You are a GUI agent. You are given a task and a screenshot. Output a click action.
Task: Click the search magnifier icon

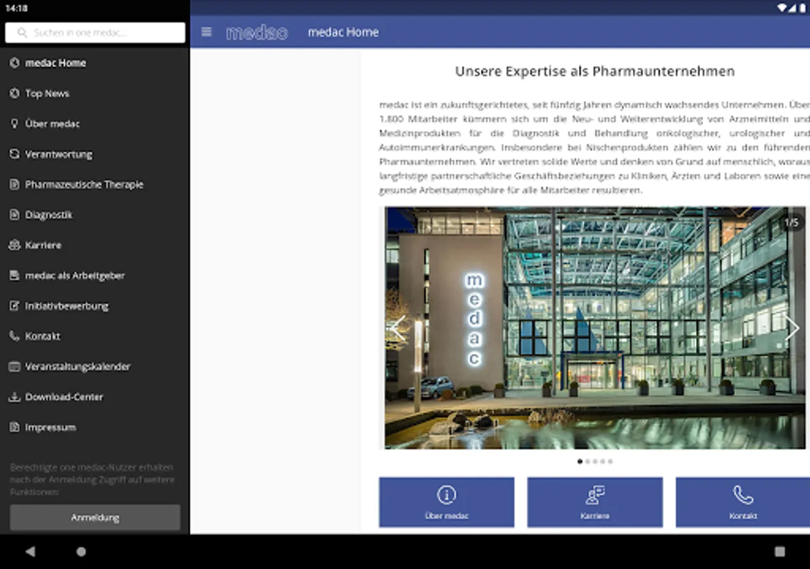[23, 33]
